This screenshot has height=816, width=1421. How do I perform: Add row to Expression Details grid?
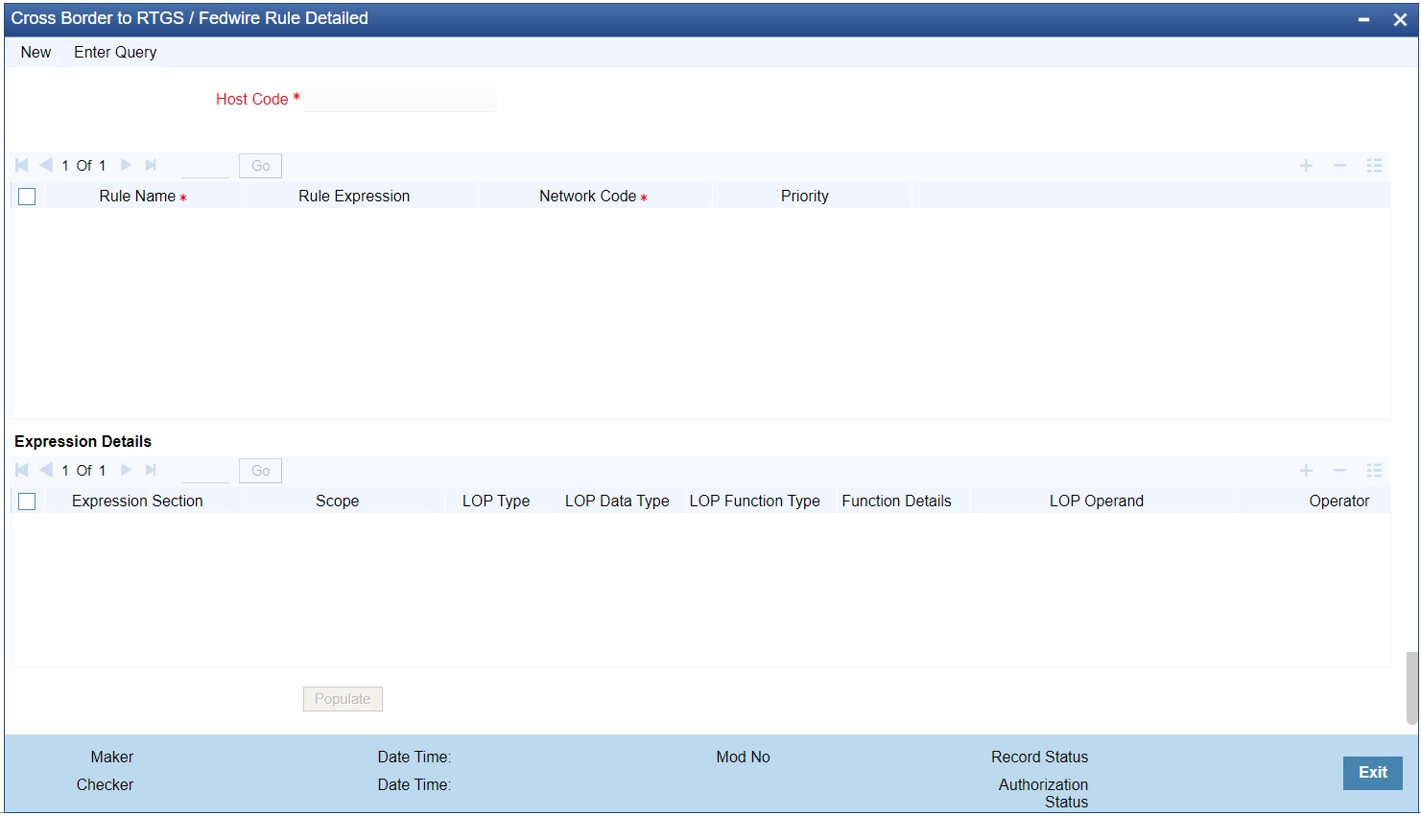[x=1306, y=471]
